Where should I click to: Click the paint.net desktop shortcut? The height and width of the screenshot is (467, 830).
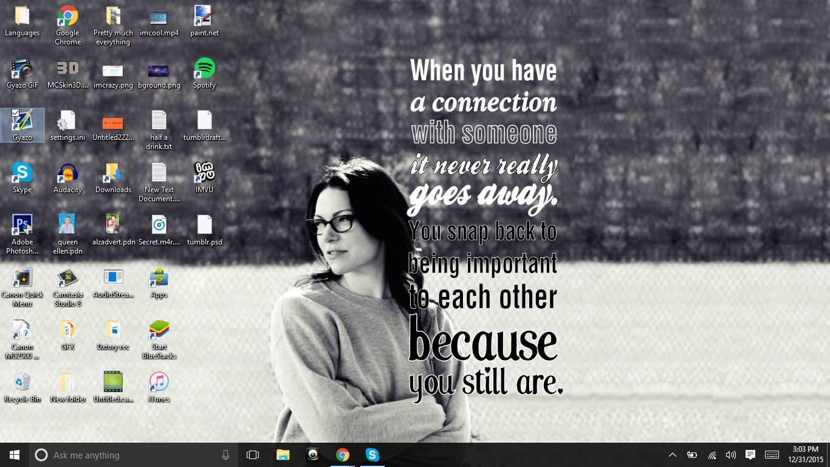pyautogui.click(x=204, y=21)
